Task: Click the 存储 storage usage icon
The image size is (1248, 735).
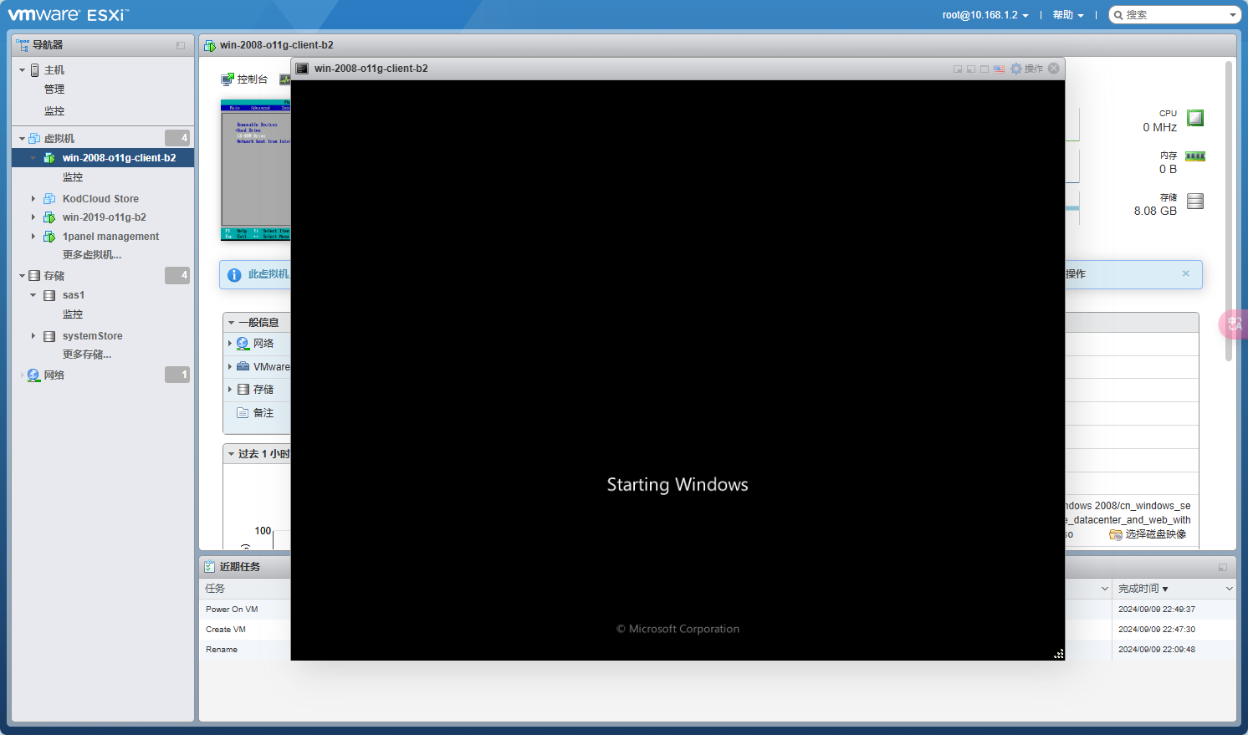Action: pyautogui.click(x=1195, y=201)
